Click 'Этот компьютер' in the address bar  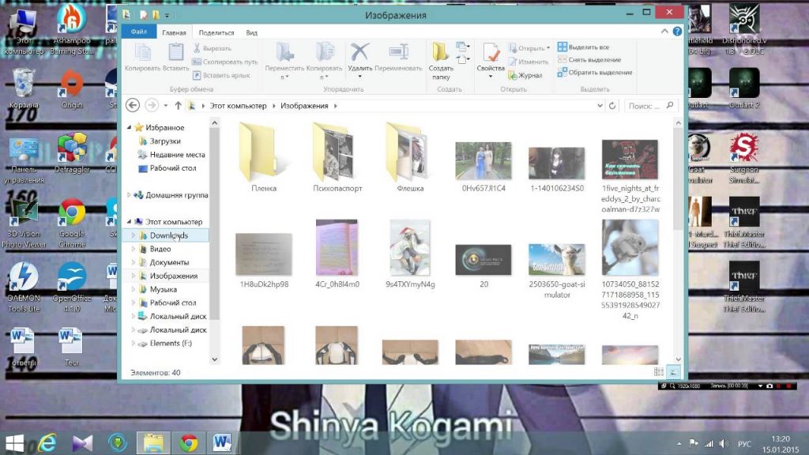tap(238, 106)
